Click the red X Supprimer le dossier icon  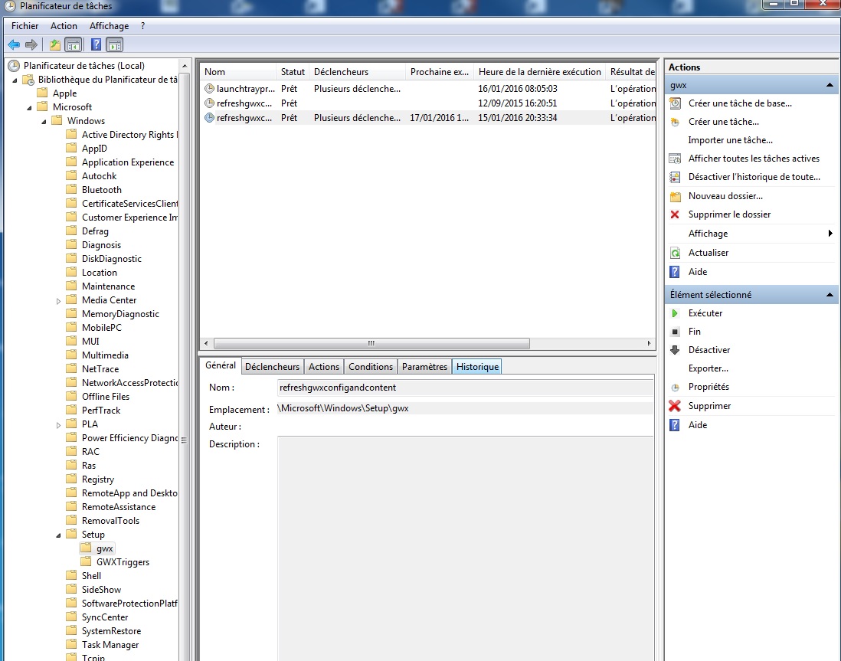(675, 214)
